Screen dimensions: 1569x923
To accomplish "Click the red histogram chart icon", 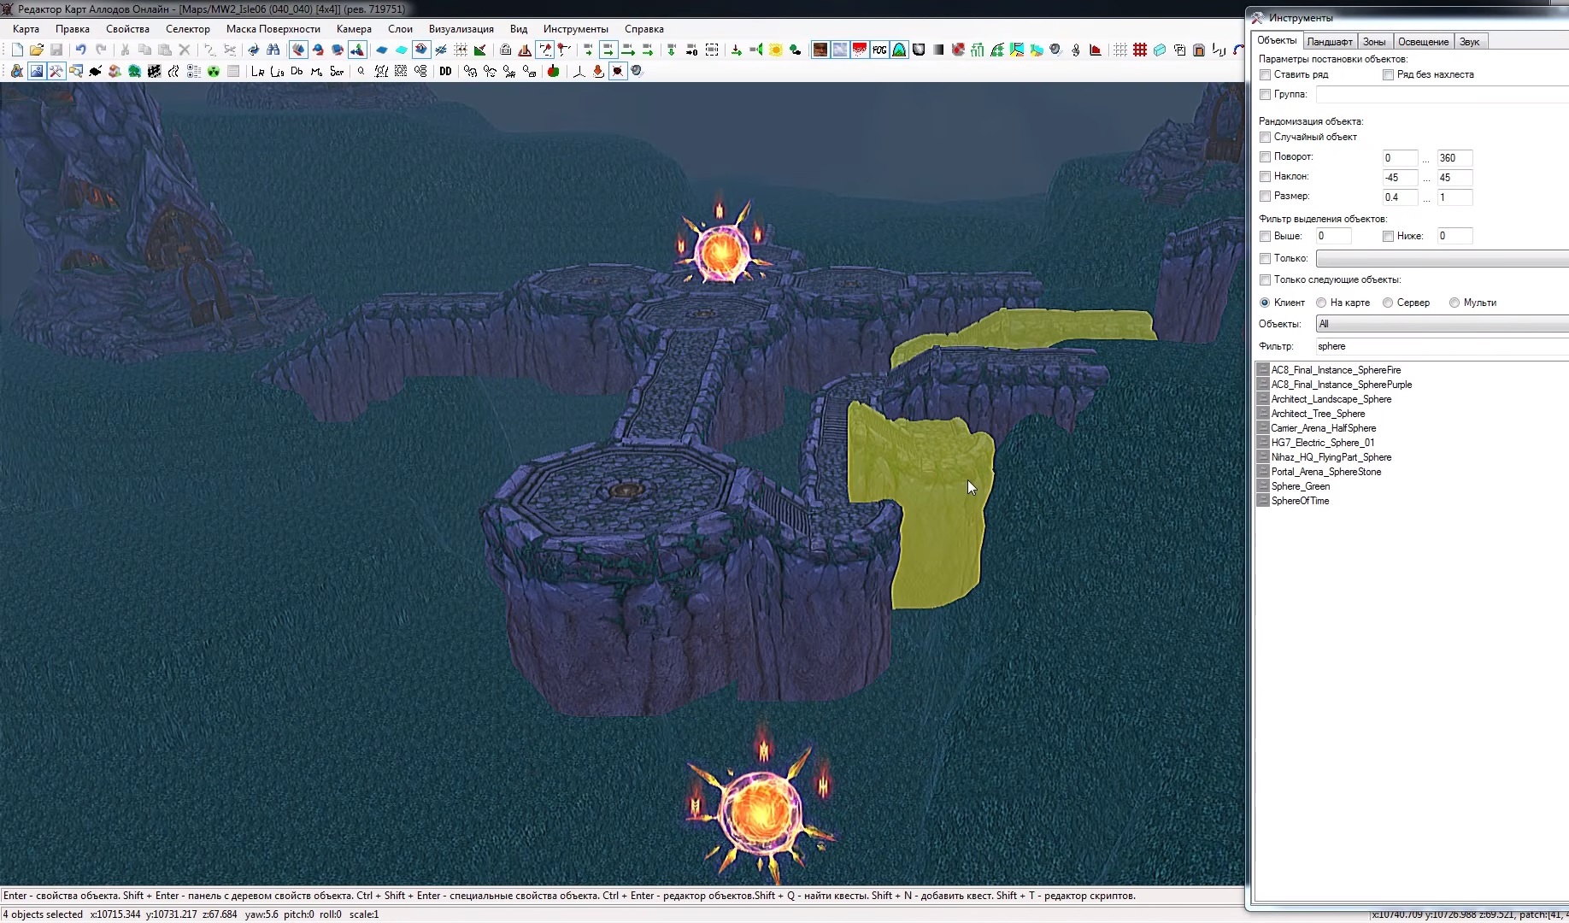I will pyautogui.click(x=1095, y=50).
